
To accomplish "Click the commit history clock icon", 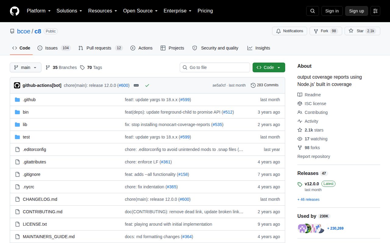I will [x=253, y=85].
